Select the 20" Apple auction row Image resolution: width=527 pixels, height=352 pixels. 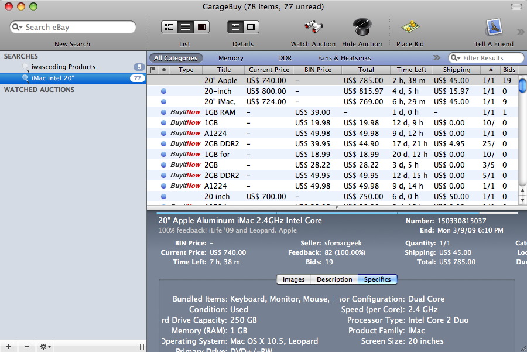click(x=333, y=81)
